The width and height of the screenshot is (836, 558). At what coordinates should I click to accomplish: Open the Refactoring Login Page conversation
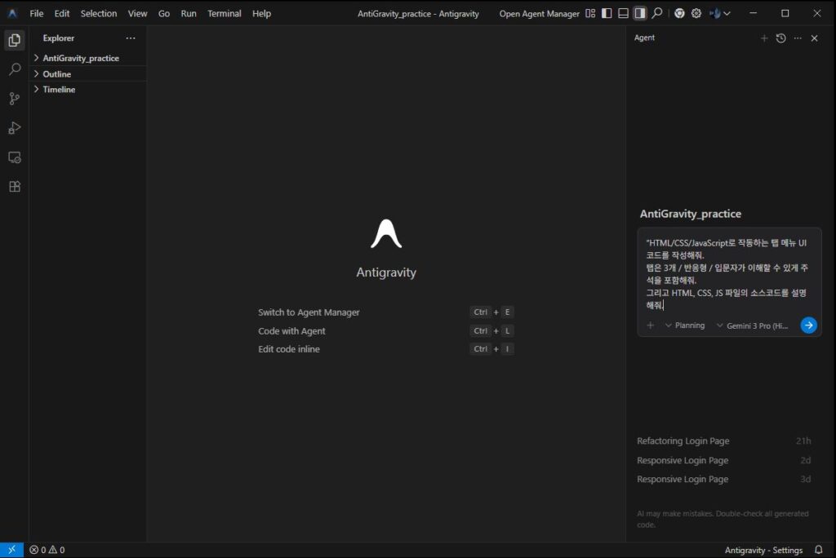tap(683, 441)
